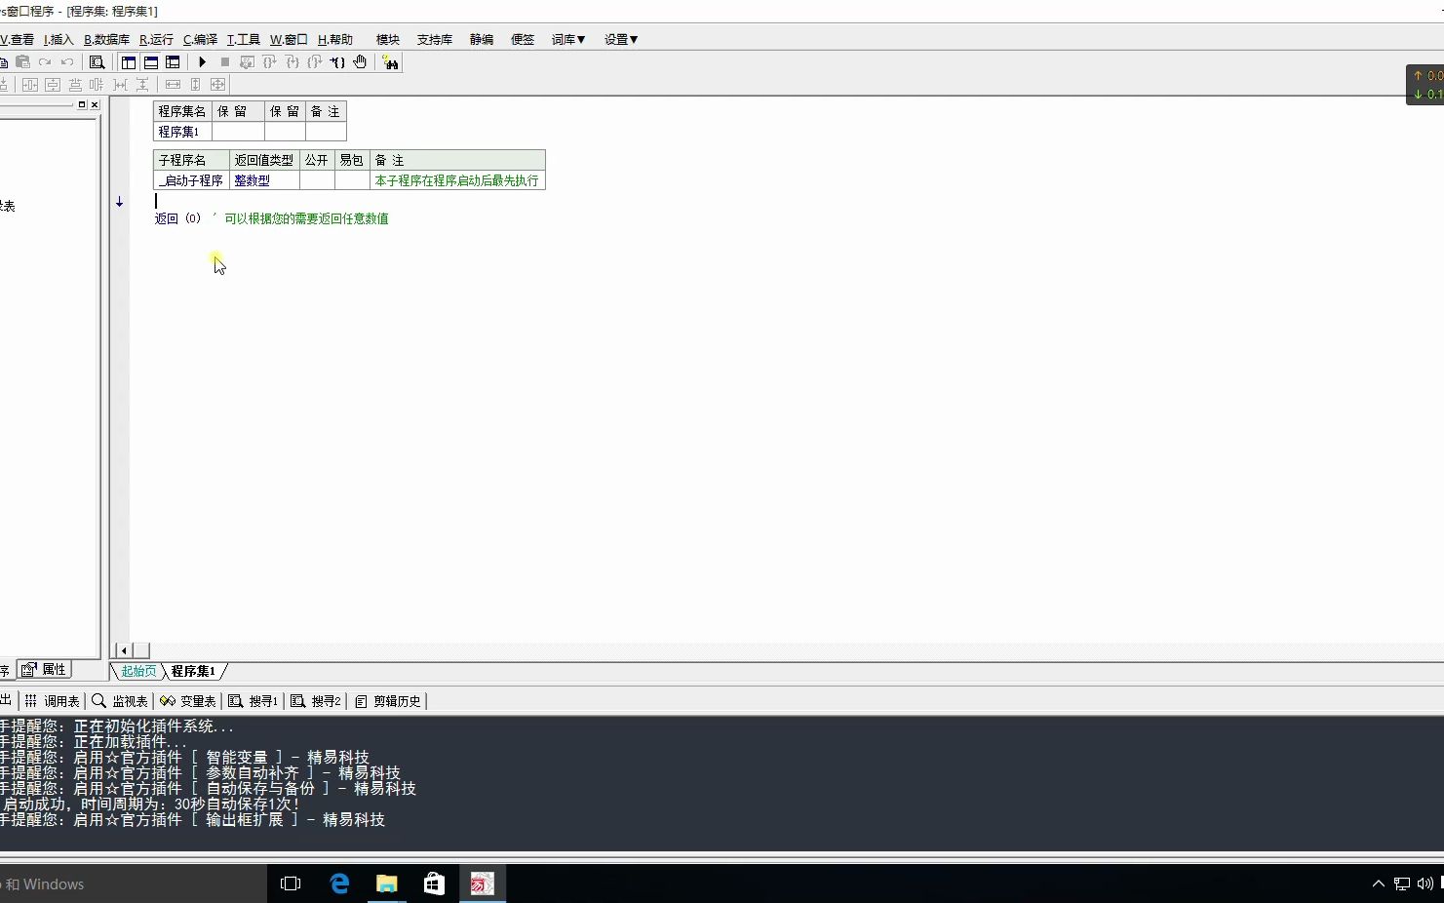Select the 程序集1 editor tab
Screen dimensions: 1444x903
point(193,671)
